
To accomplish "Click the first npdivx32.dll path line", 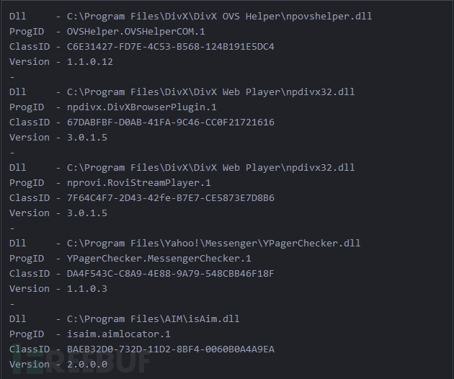I will [182, 92].
